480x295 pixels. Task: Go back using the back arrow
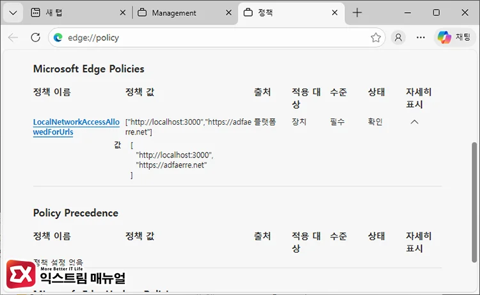[x=13, y=38]
